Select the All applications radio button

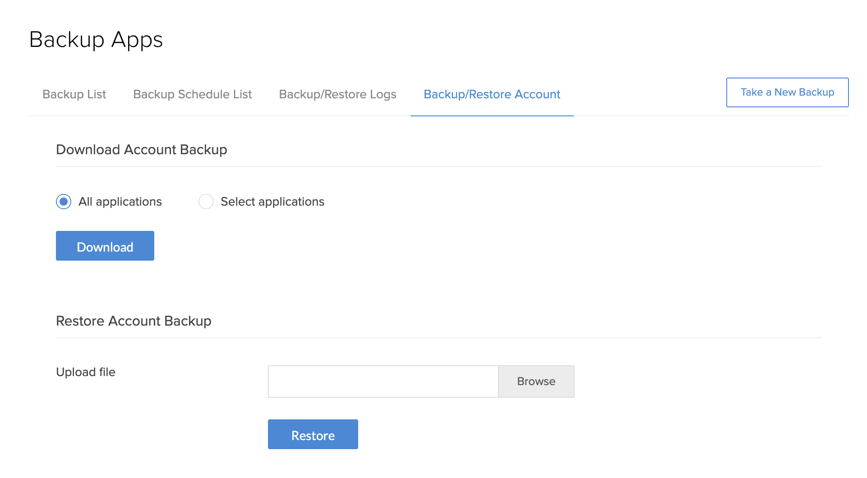64,202
